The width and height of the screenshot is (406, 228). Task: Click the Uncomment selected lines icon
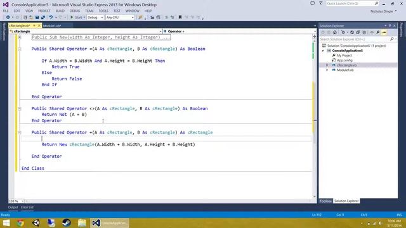click(x=172, y=17)
